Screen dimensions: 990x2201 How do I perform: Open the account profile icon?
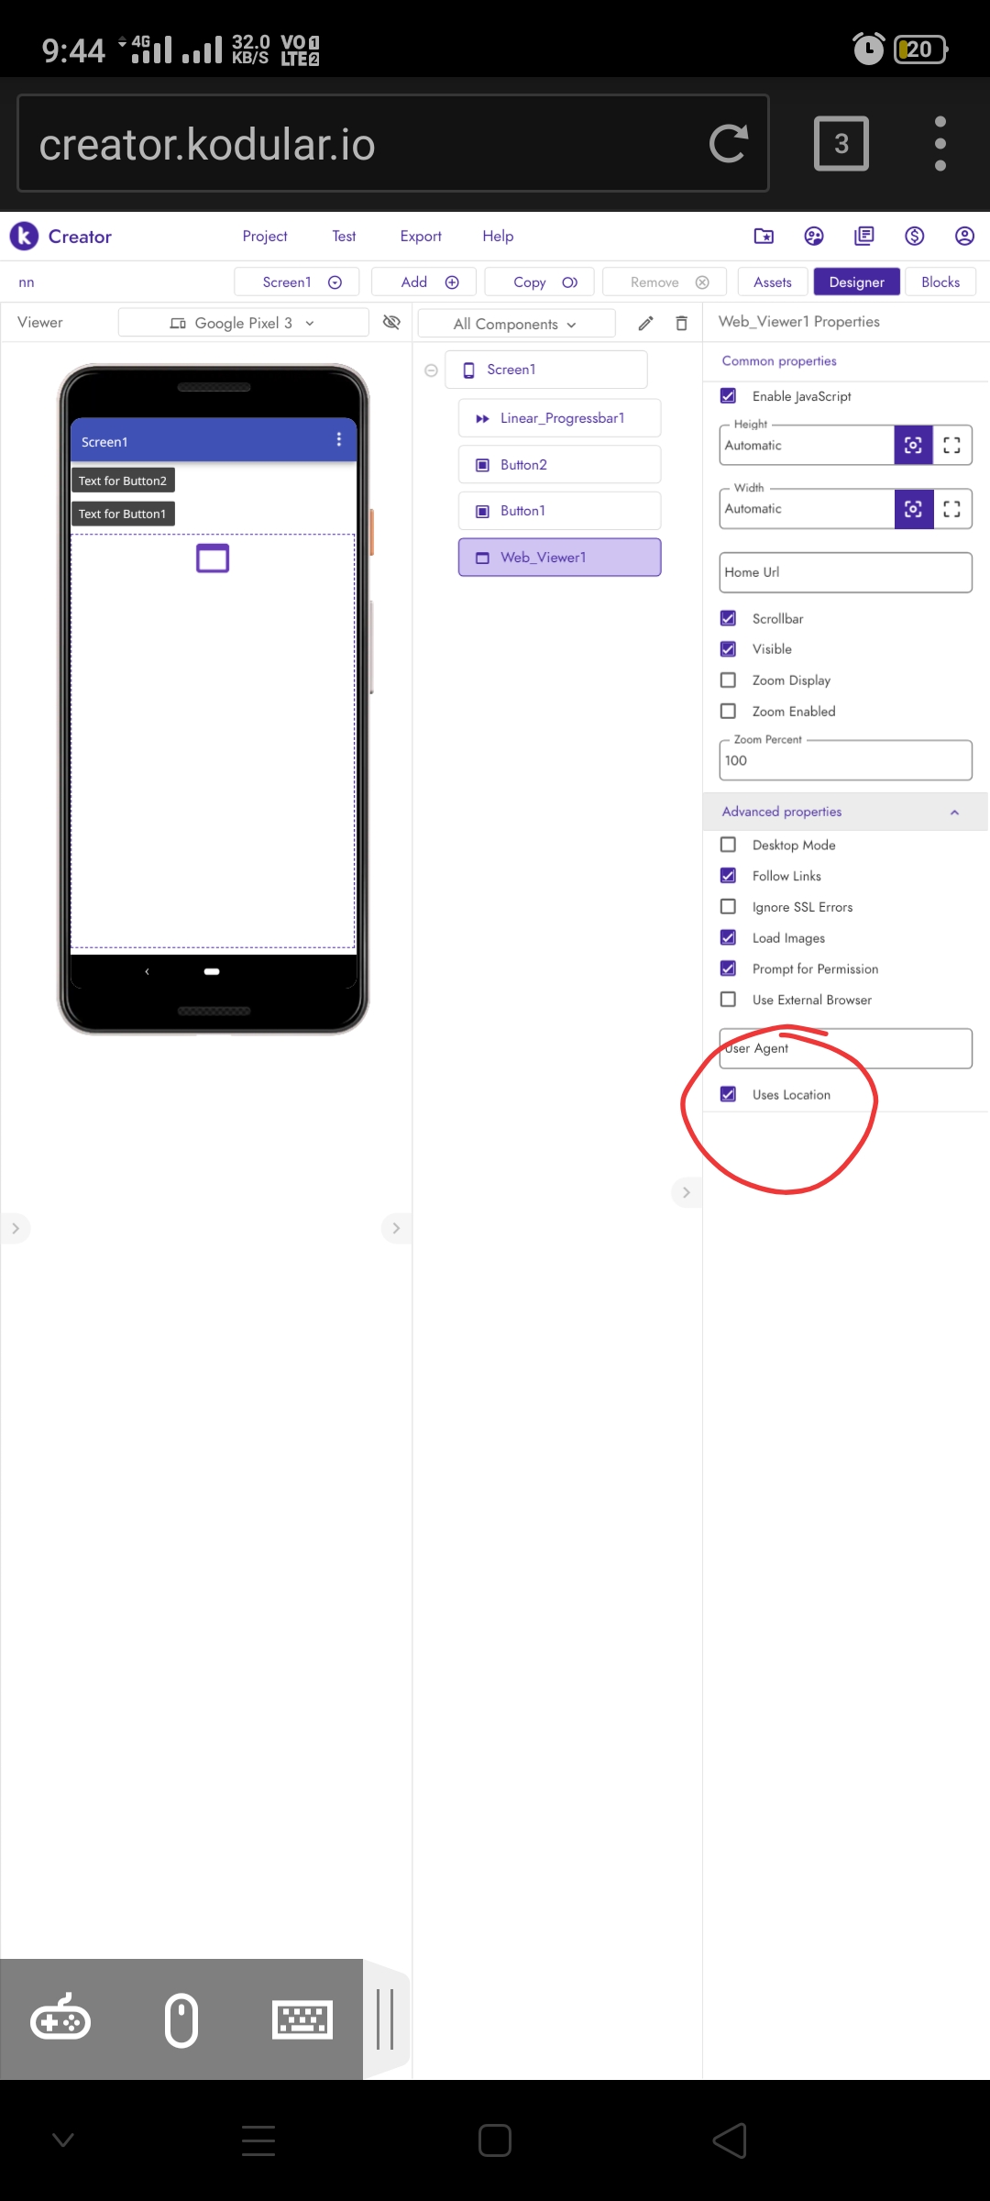tap(964, 237)
